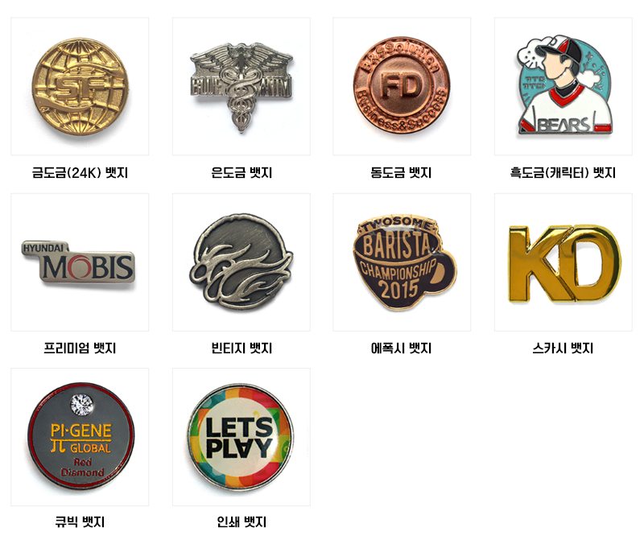Open the Hyundai MOBIS badge thumbnail
The width and height of the screenshot is (644, 540).
[80, 262]
